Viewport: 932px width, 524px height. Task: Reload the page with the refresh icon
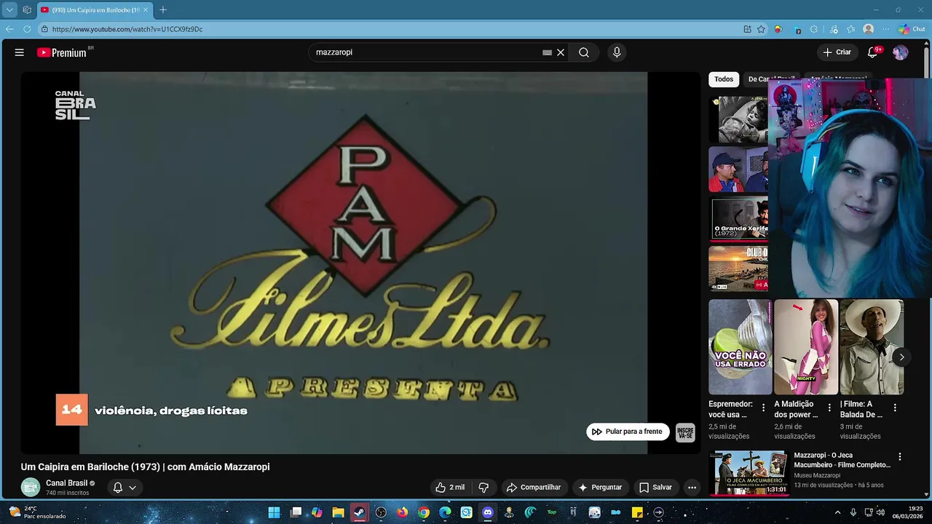tap(27, 29)
